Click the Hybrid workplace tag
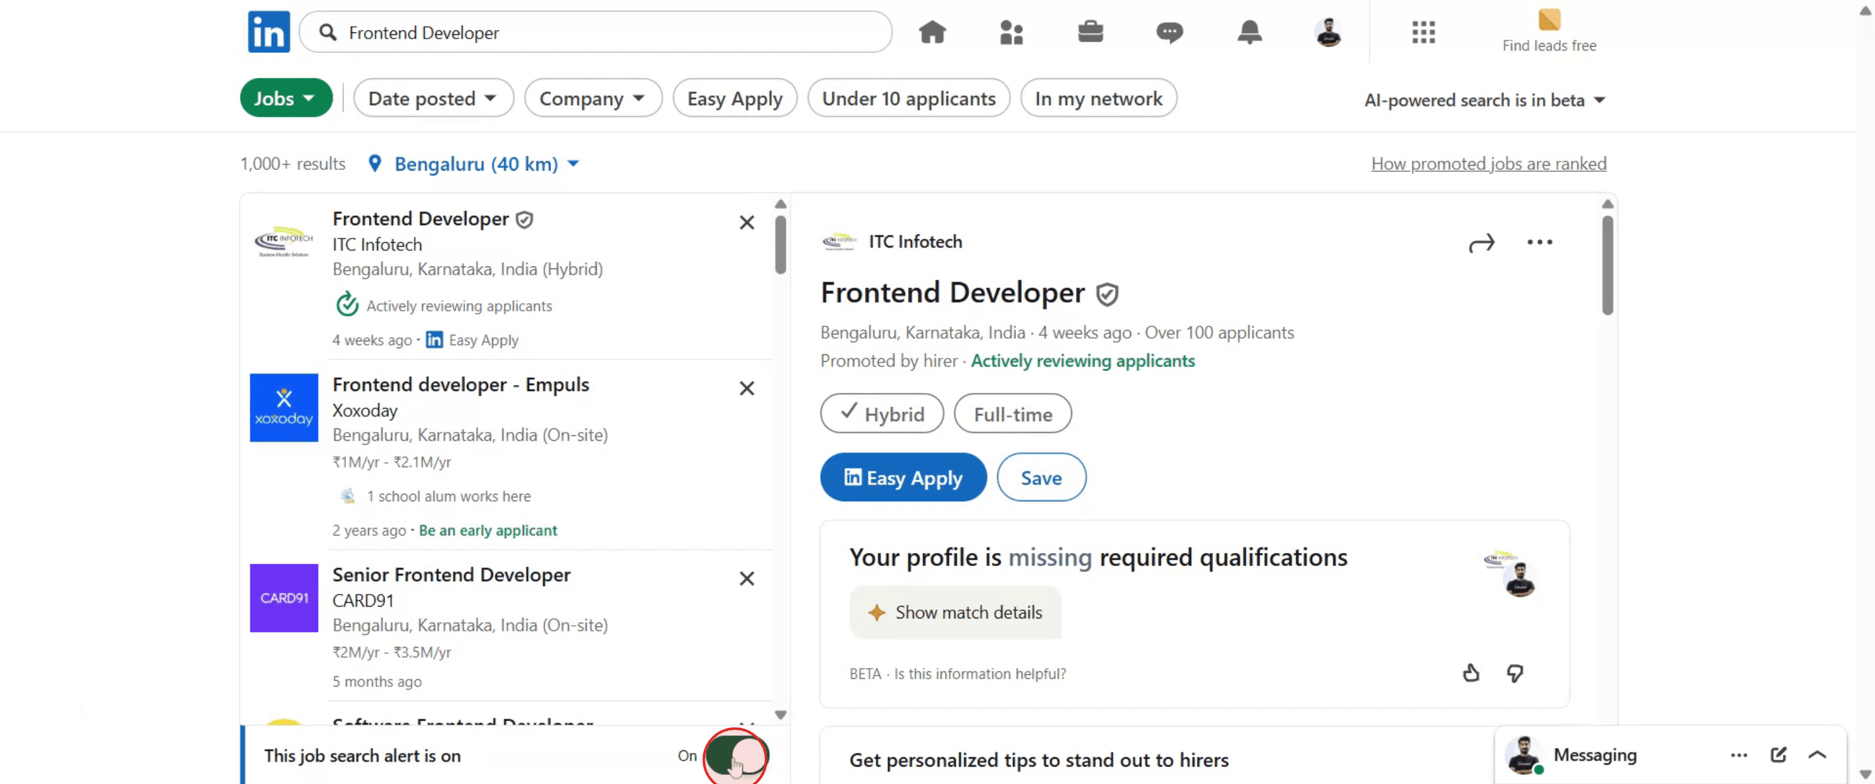The image size is (1875, 784). 881,414
